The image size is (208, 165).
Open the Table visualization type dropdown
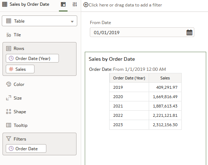[x=40, y=21]
